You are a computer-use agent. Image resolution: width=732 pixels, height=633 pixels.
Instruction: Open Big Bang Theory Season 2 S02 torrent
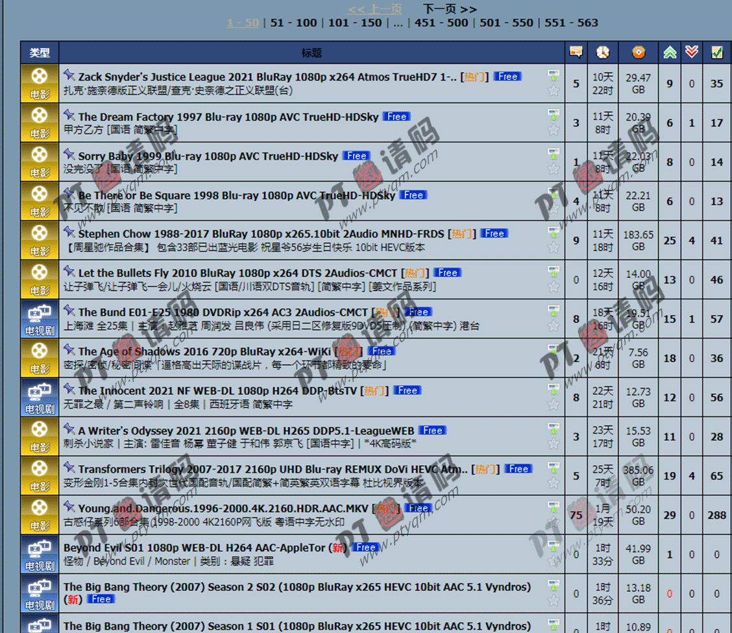tap(297, 587)
